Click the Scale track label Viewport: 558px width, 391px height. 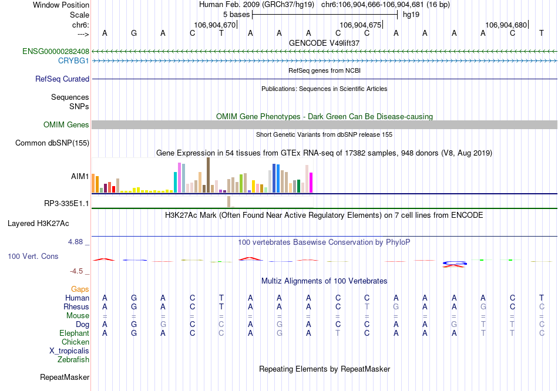80,15
